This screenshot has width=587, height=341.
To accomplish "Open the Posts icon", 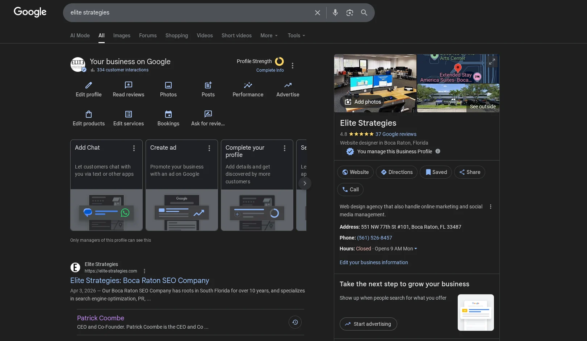I will pyautogui.click(x=208, y=86).
